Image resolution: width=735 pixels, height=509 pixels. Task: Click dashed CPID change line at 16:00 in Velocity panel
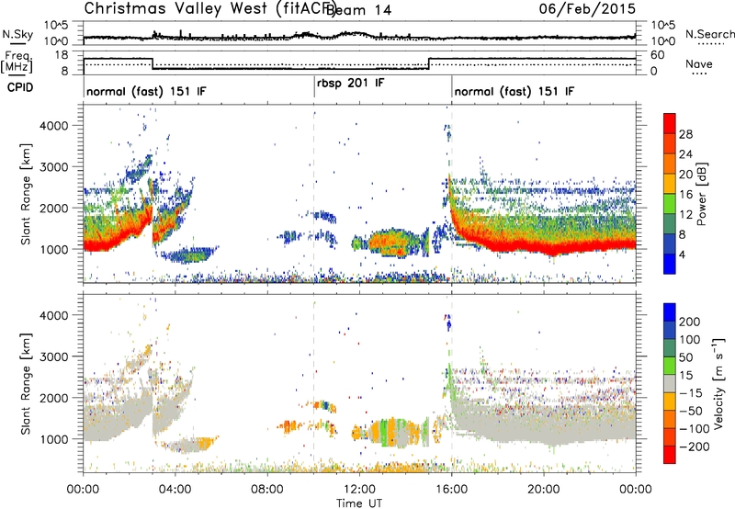451,383
